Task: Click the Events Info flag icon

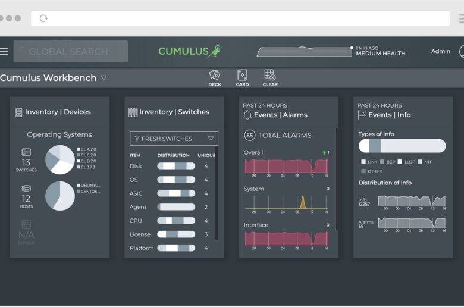Action: coord(362,115)
